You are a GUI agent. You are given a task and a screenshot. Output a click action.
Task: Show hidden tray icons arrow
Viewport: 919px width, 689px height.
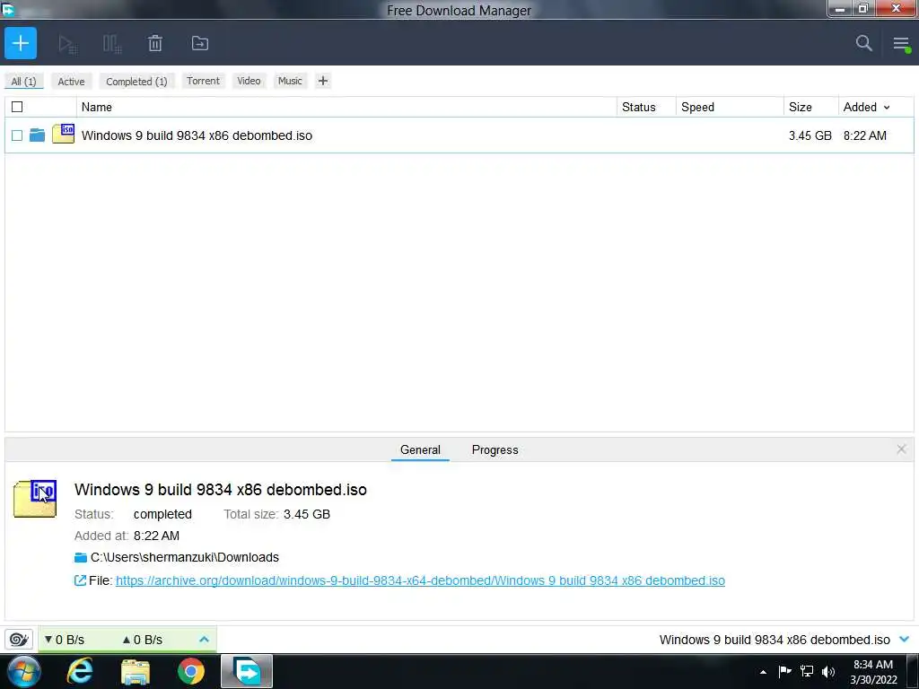pos(763,672)
